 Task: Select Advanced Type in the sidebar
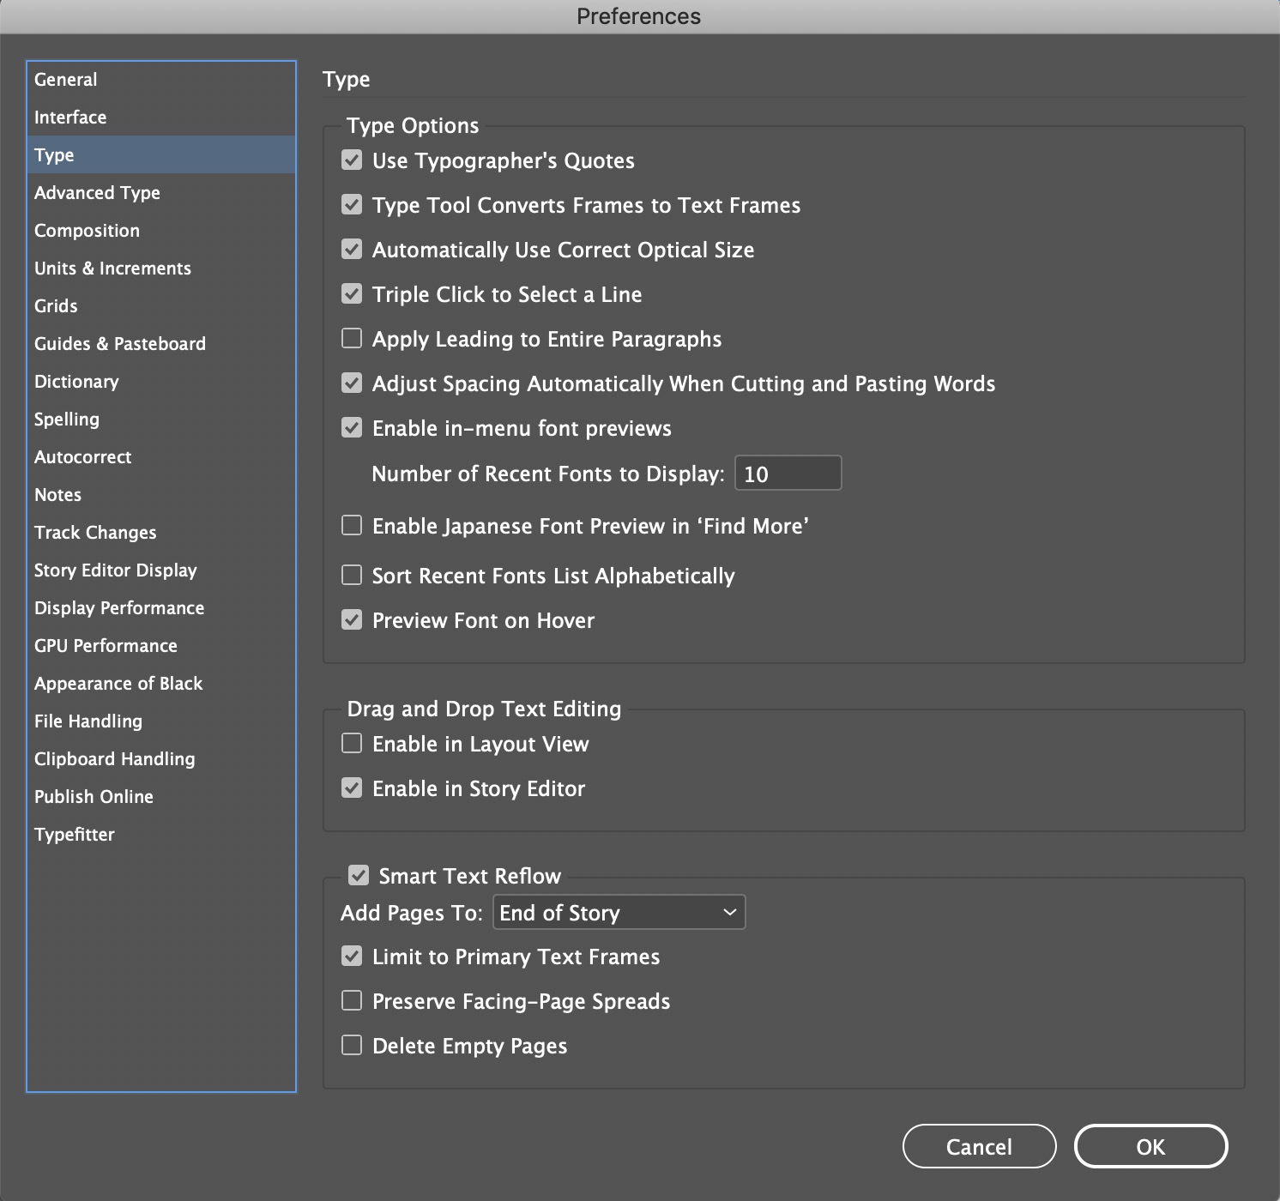97,193
